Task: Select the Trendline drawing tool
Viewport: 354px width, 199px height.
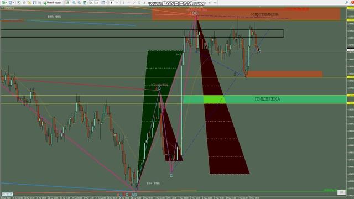Action: click(x=134, y=3)
